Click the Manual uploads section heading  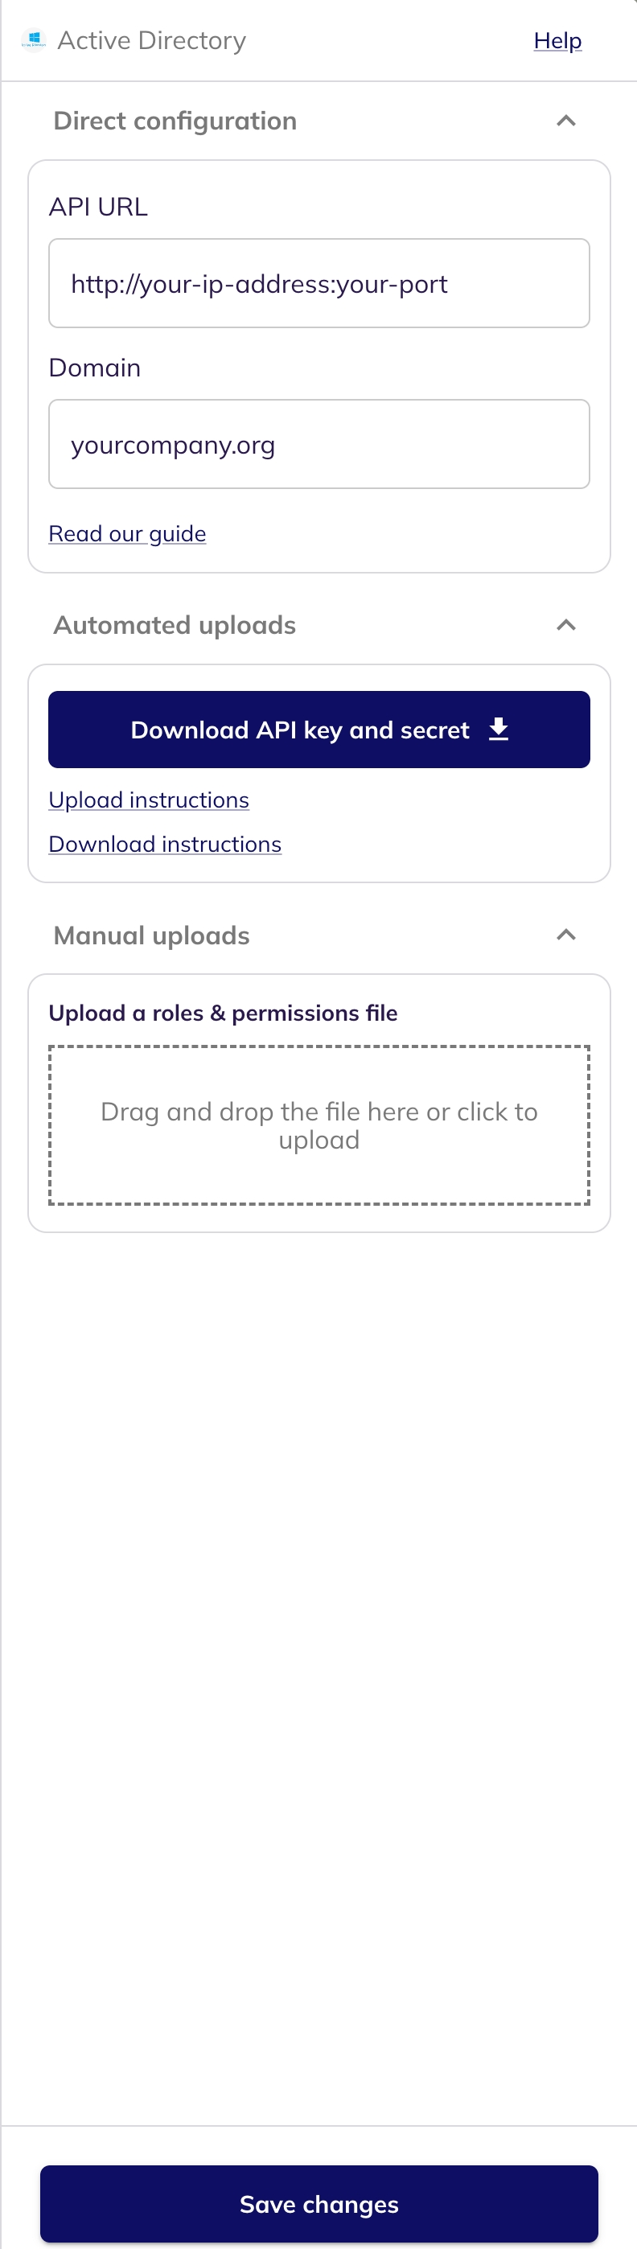pyautogui.click(x=152, y=935)
